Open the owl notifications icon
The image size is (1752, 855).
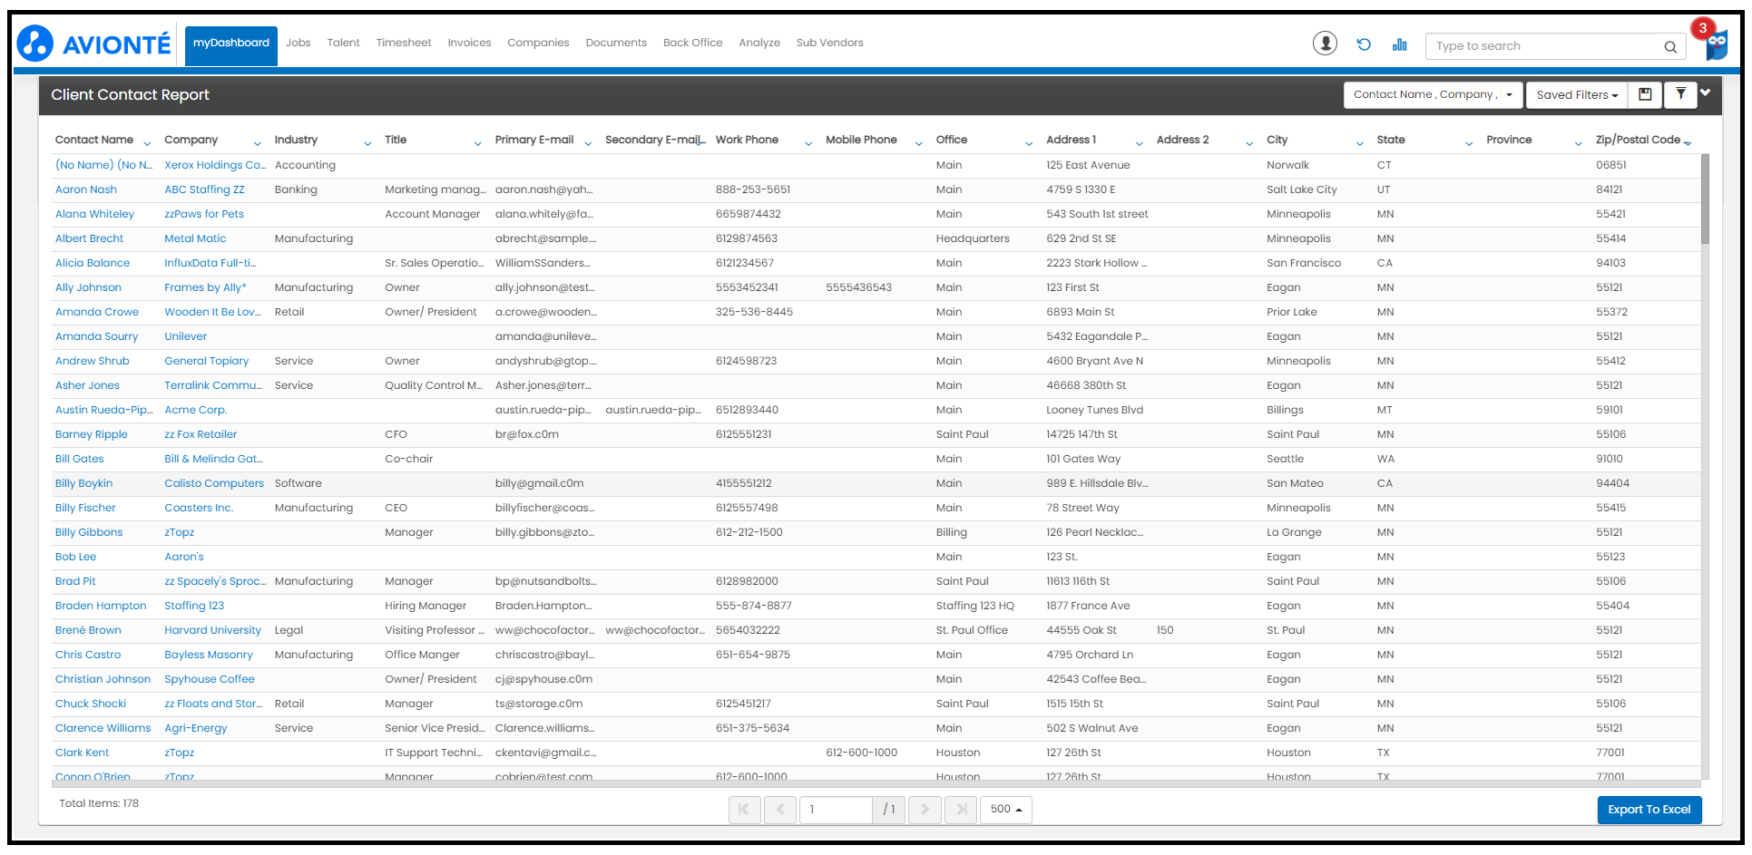tap(1716, 44)
